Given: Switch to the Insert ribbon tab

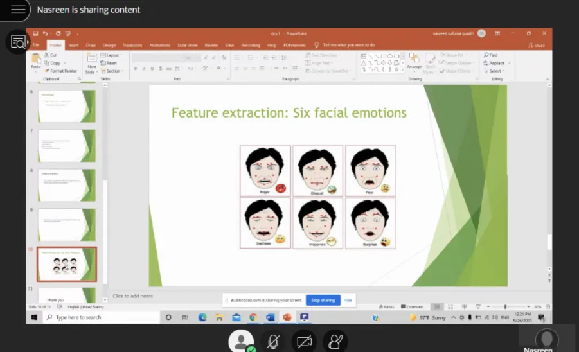Looking at the screenshot, I should pyautogui.click(x=73, y=45).
